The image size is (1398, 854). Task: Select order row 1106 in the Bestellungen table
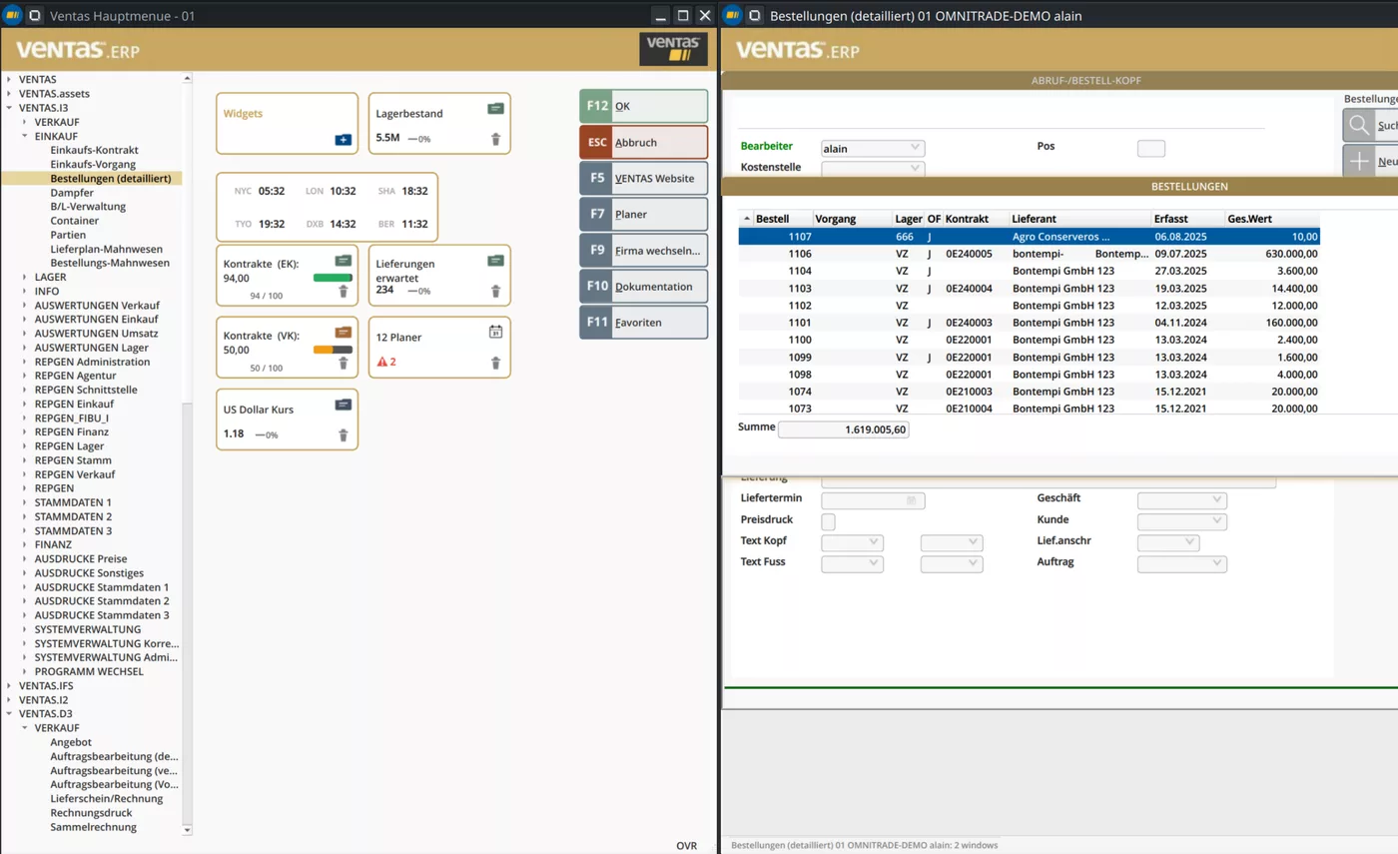(1030, 255)
